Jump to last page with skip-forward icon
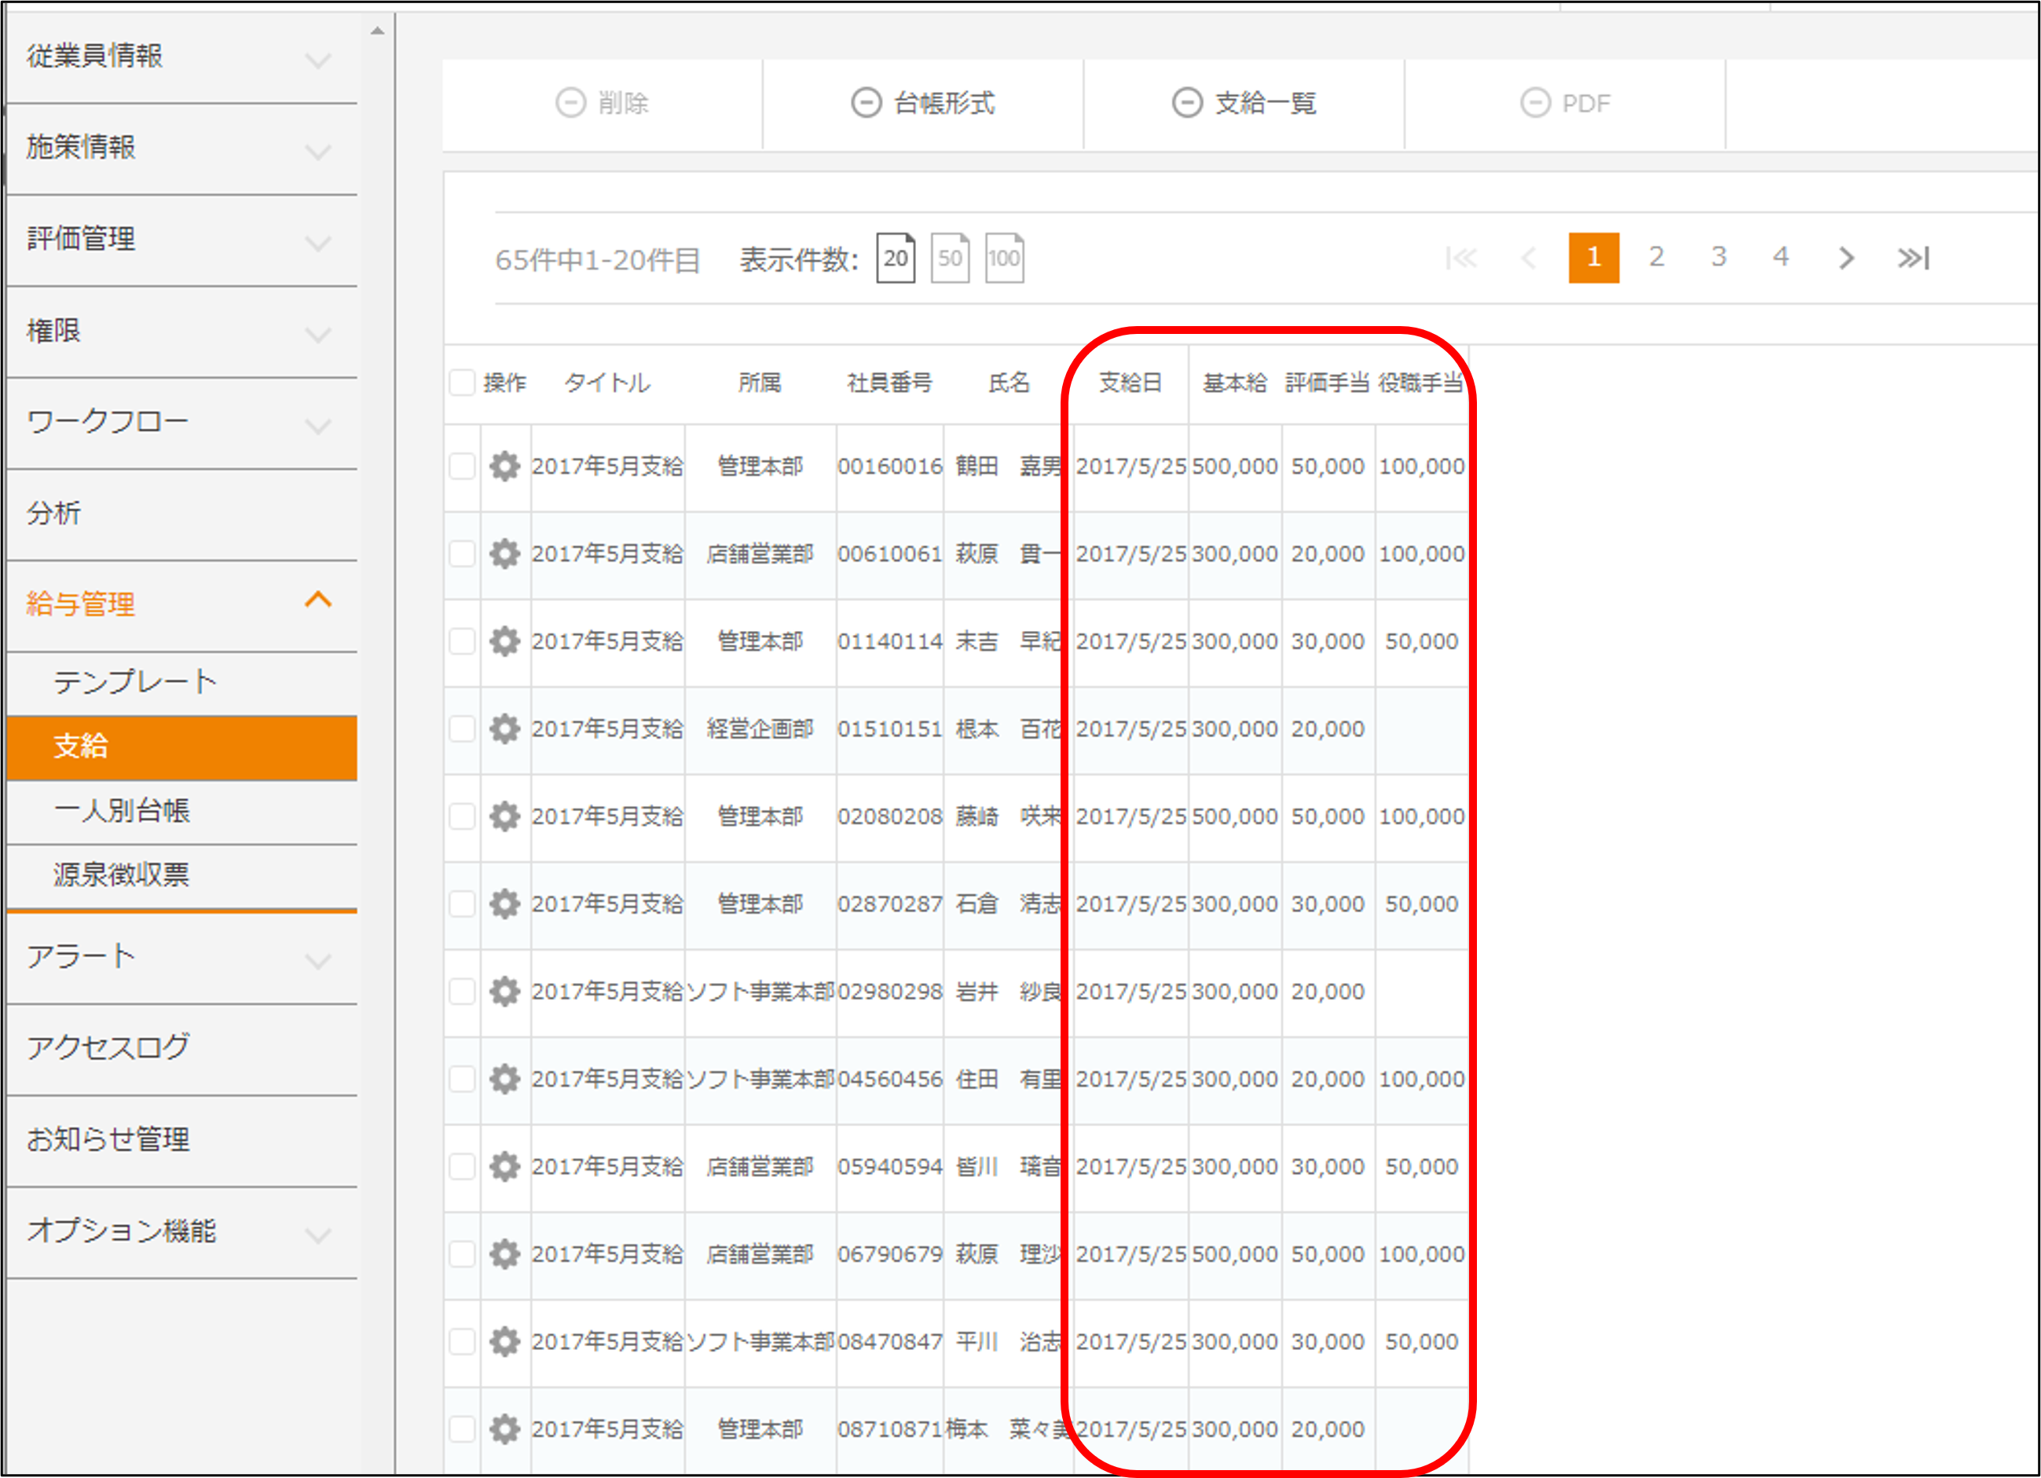This screenshot has height=1478, width=2041. click(1911, 258)
